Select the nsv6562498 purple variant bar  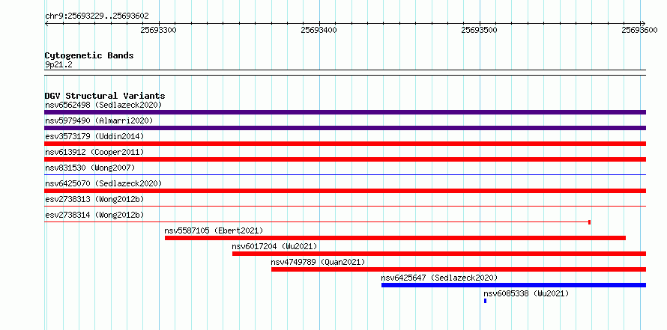[345, 112]
